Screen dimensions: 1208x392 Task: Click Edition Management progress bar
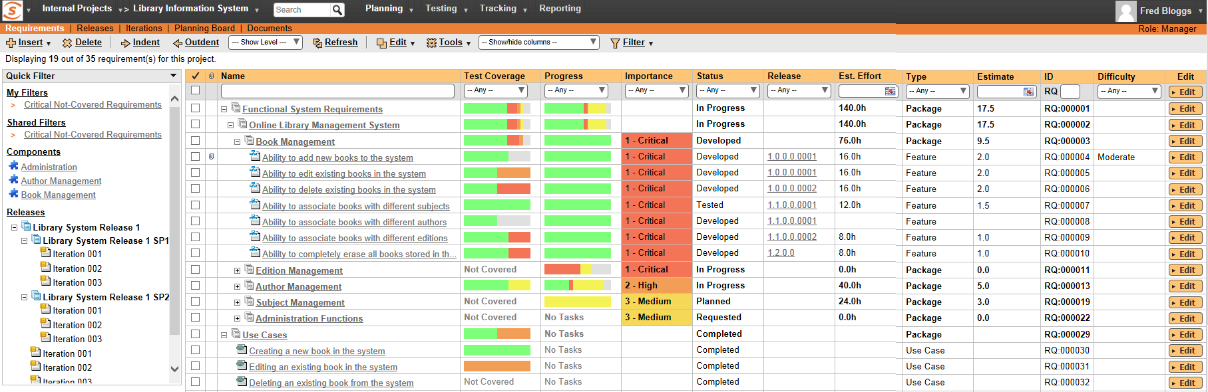click(577, 269)
